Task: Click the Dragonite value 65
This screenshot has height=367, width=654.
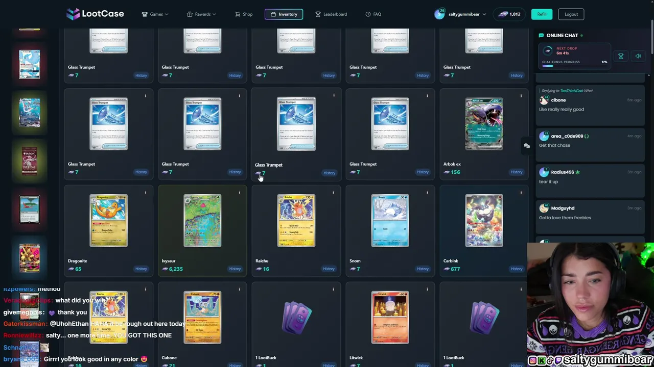Action: (75, 269)
